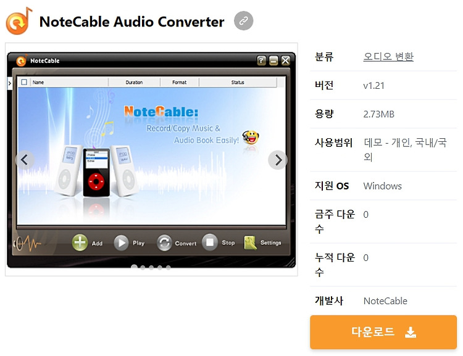Viewport: 463px width, 356px height.
Task: Click the audio waveform speaker icon
Action: 27,243
